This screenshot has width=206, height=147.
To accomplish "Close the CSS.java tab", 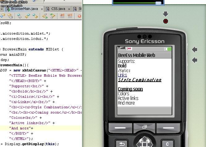I will 69,9.
